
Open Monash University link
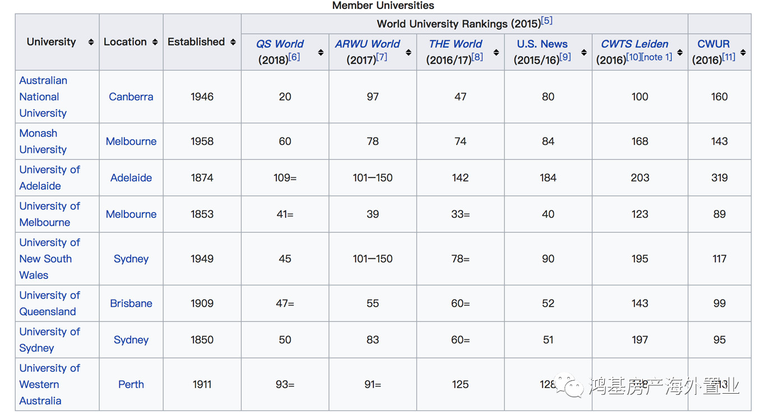tap(43, 142)
